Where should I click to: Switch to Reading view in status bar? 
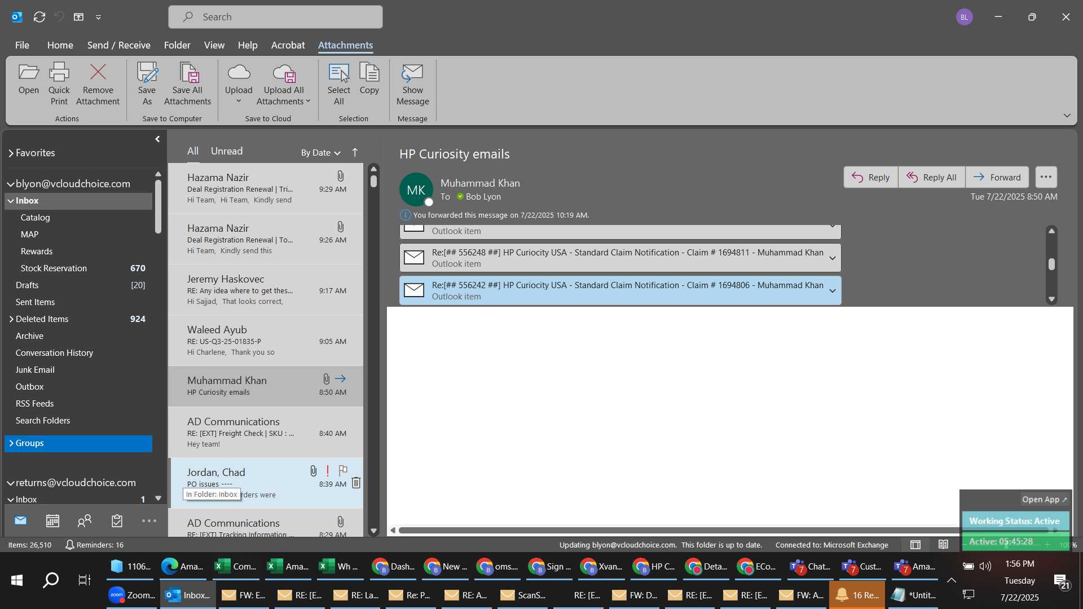(x=943, y=545)
